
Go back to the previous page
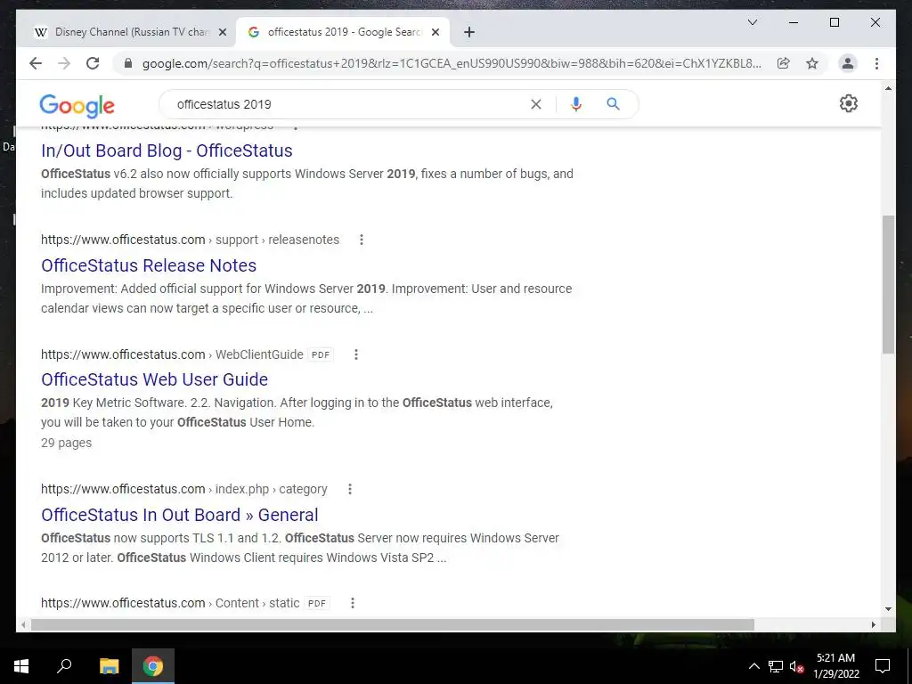pos(36,63)
